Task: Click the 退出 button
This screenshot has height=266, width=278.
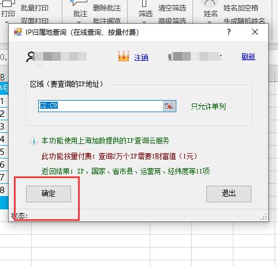Action: coord(229,194)
